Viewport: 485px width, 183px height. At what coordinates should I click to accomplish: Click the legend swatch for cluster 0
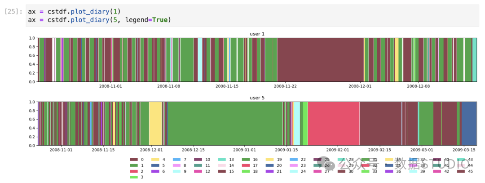134,160
